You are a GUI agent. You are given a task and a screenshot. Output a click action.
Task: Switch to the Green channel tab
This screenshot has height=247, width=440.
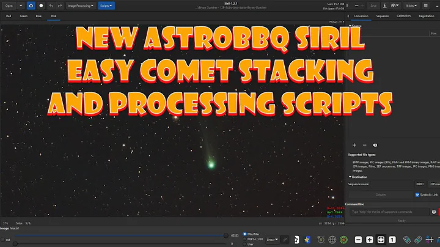click(24, 16)
